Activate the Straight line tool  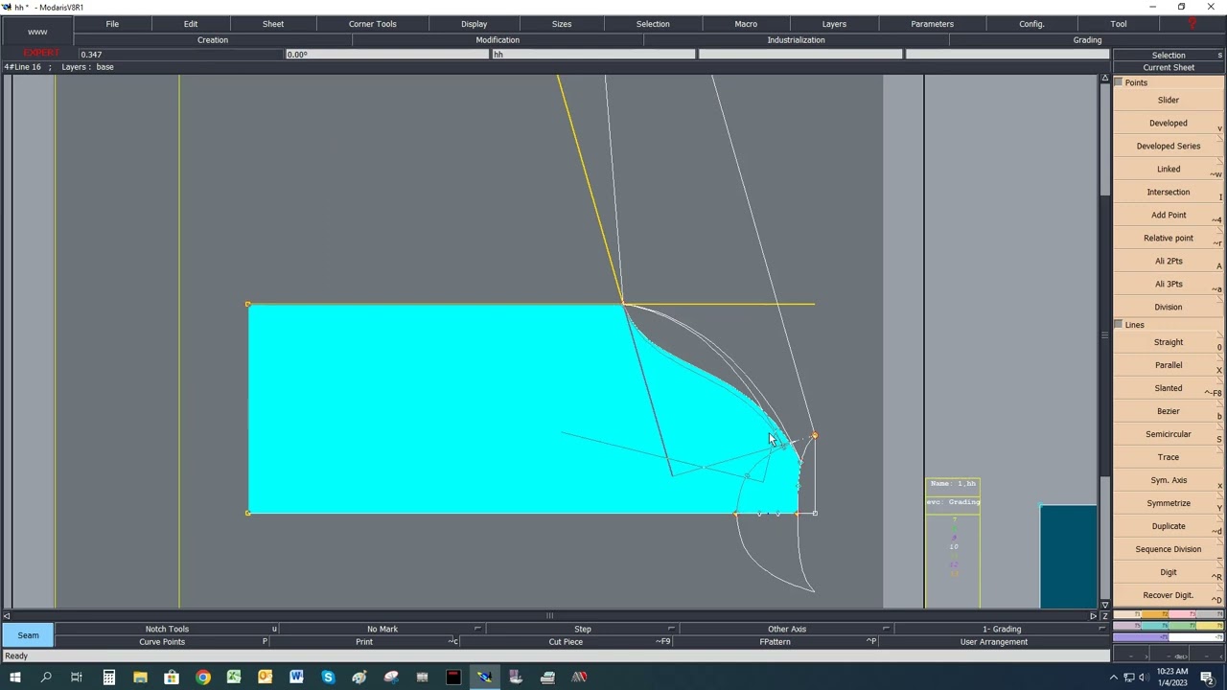click(x=1168, y=342)
